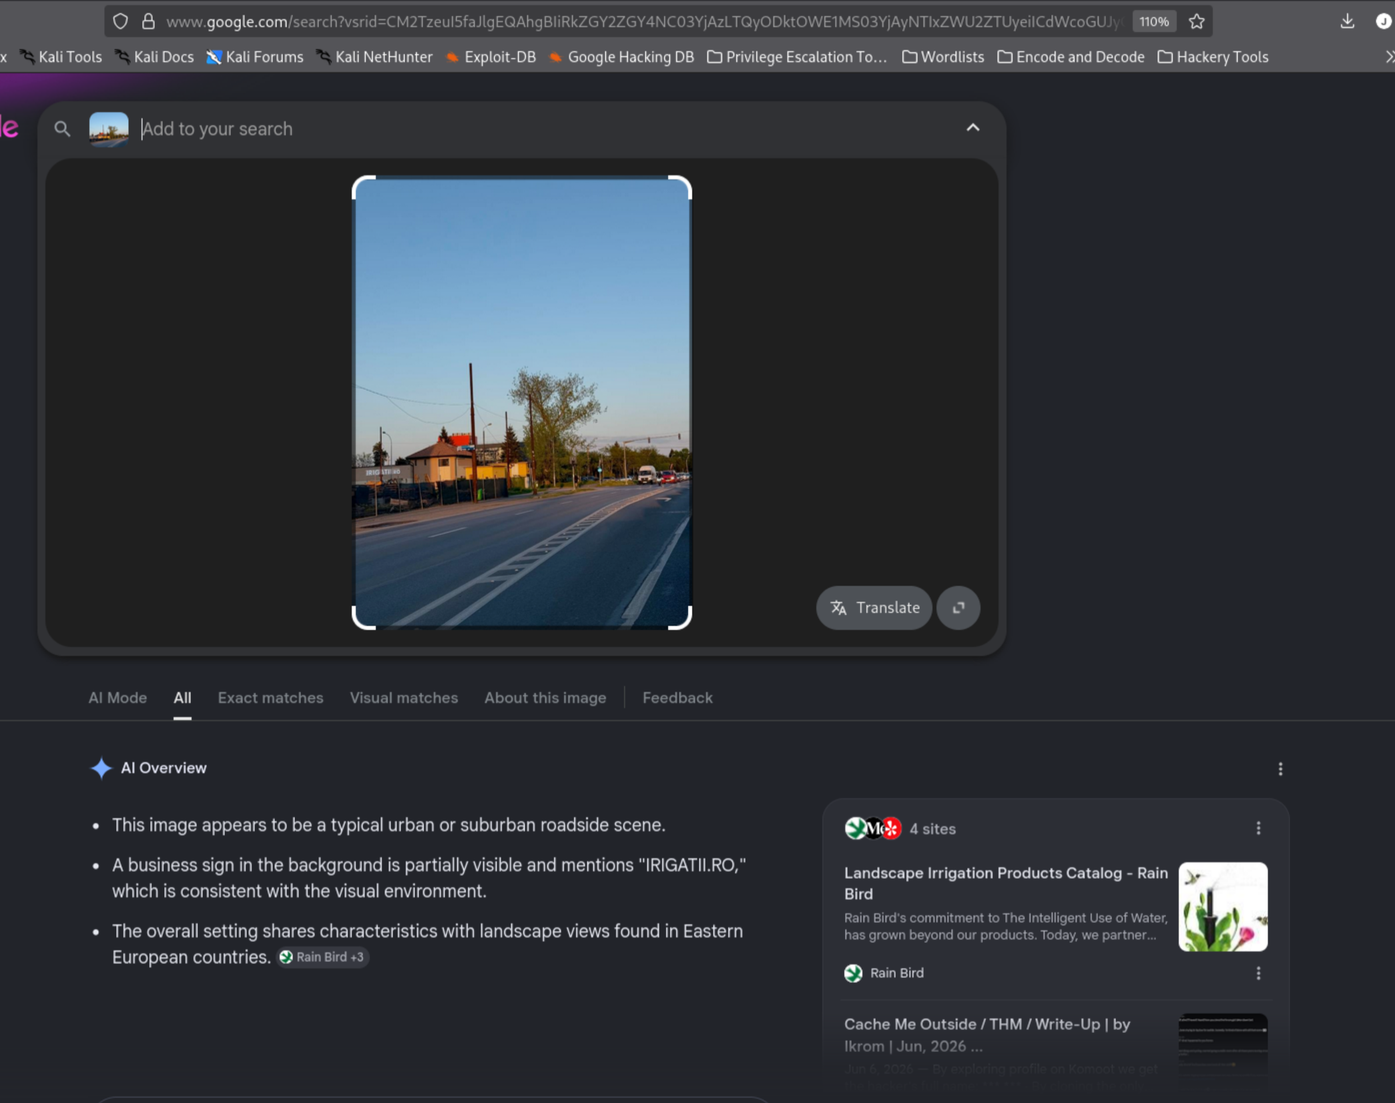Viewport: 1395px width, 1103px height.
Task: Open the account profile icon in toolbar
Action: (1384, 21)
